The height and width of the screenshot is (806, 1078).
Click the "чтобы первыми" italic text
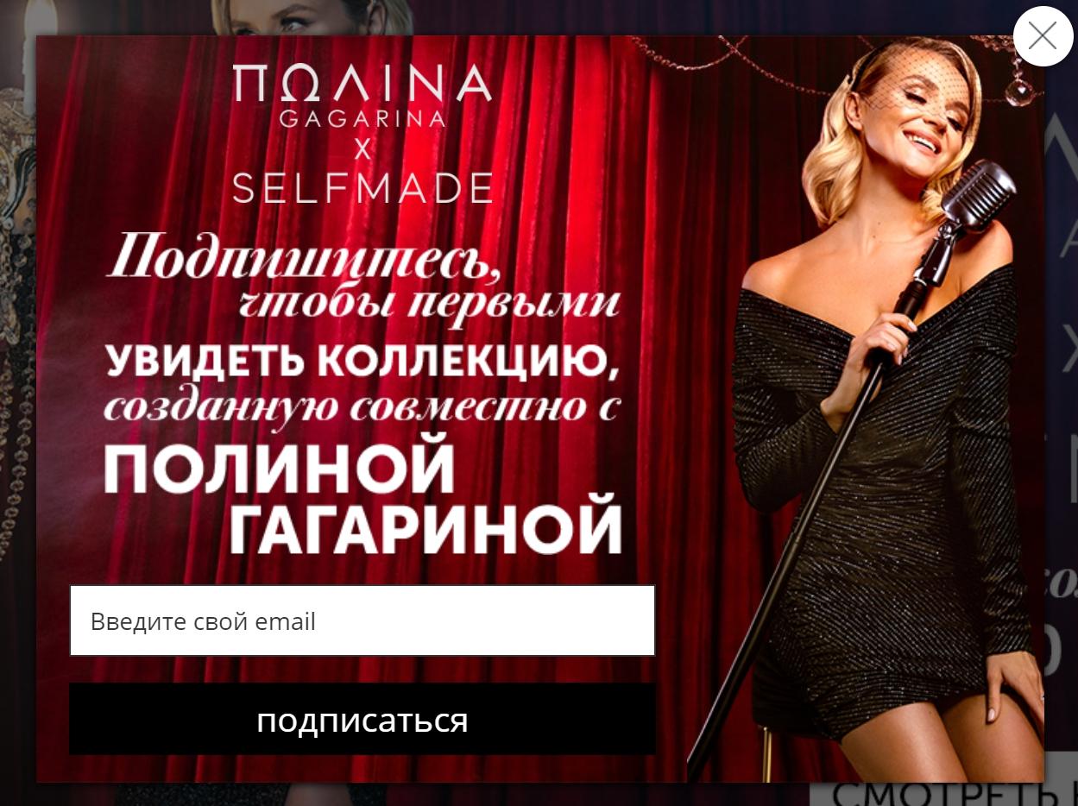430,305
